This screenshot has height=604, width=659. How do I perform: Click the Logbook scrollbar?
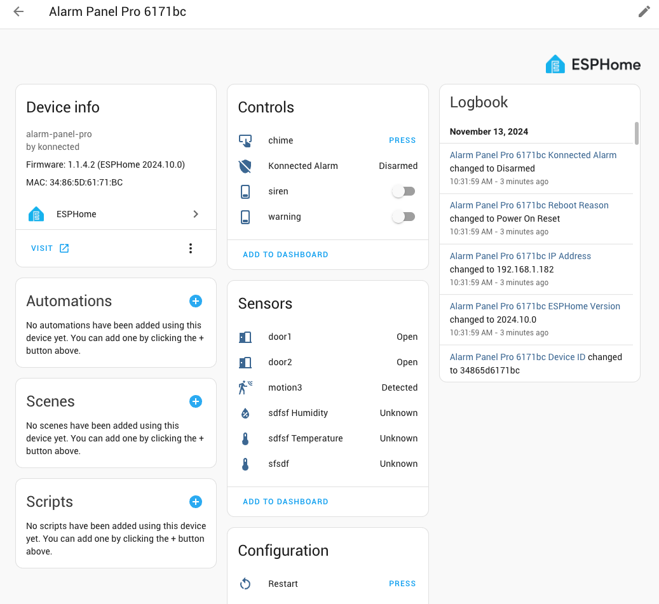636,133
